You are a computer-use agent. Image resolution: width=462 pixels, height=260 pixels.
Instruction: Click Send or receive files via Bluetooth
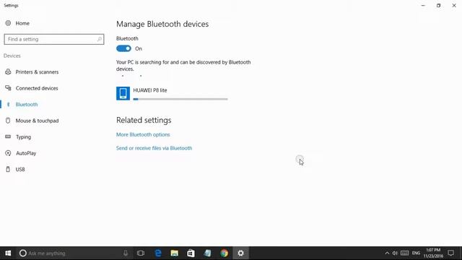[154, 148]
